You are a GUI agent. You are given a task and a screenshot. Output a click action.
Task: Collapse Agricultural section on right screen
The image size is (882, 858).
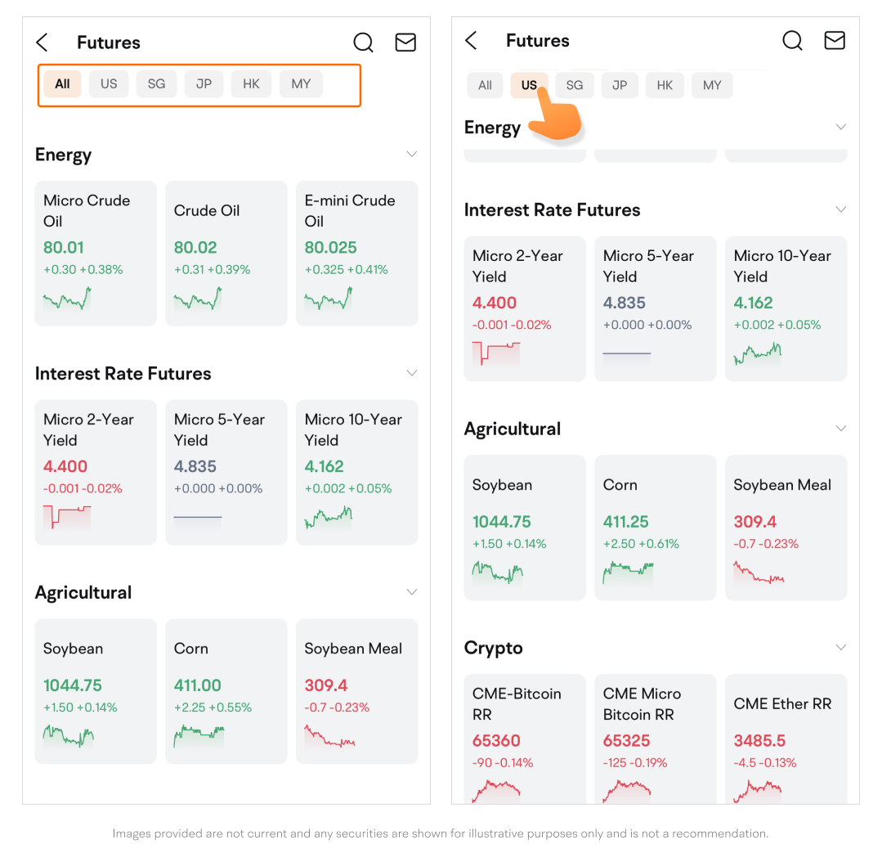[841, 429]
